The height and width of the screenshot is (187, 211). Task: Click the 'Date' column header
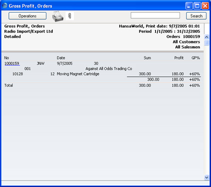click(x=61, y=58)
